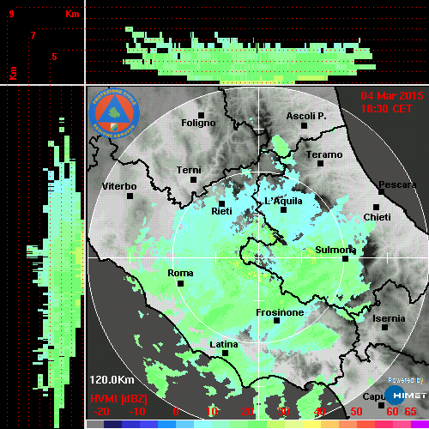Click the gray swatch of the color scale
Screen dimensions: 429x429
pos(95,424)
